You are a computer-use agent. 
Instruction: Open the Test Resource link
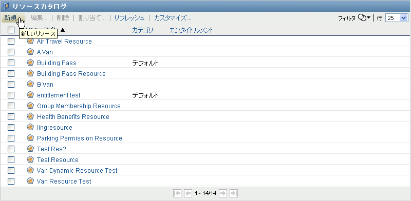[58, 159]
